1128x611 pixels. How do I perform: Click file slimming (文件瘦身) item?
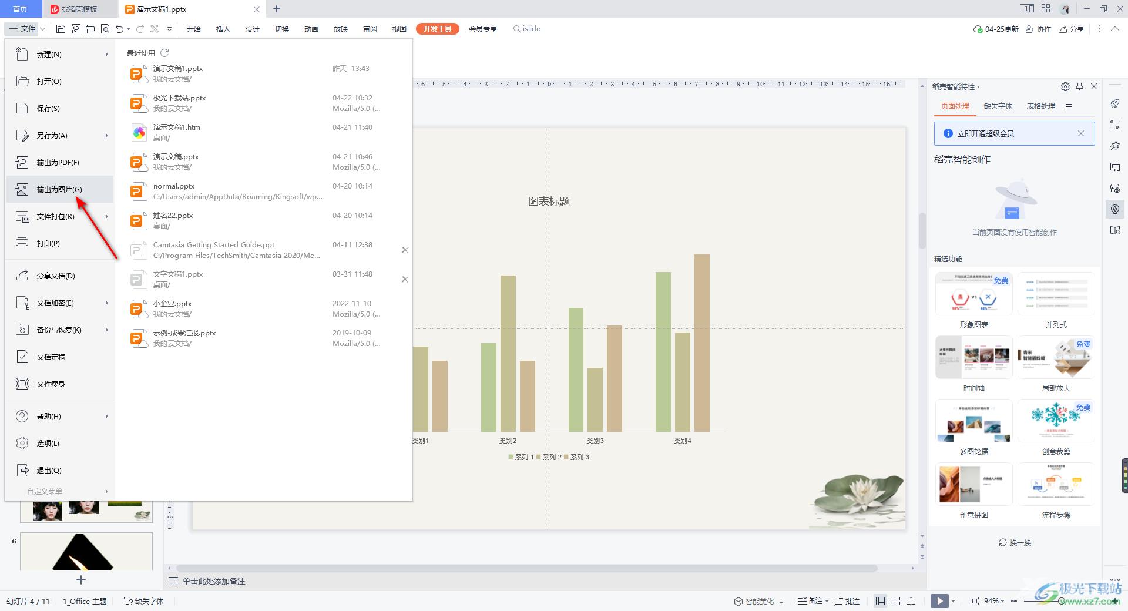click(60, 384)
